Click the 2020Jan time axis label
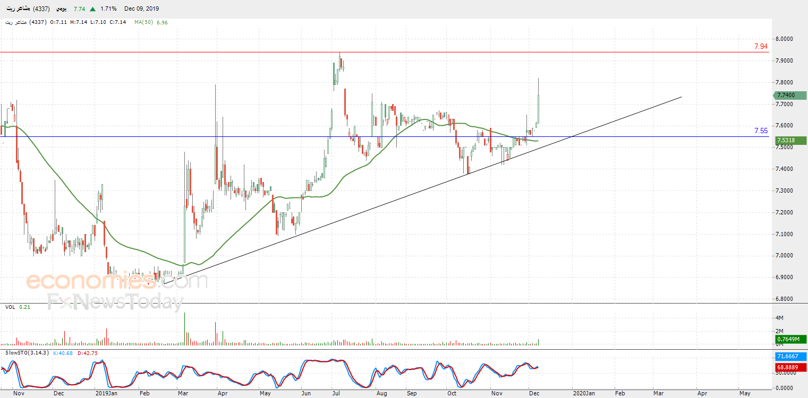808x398 pixels. click(x=585, y=393)
